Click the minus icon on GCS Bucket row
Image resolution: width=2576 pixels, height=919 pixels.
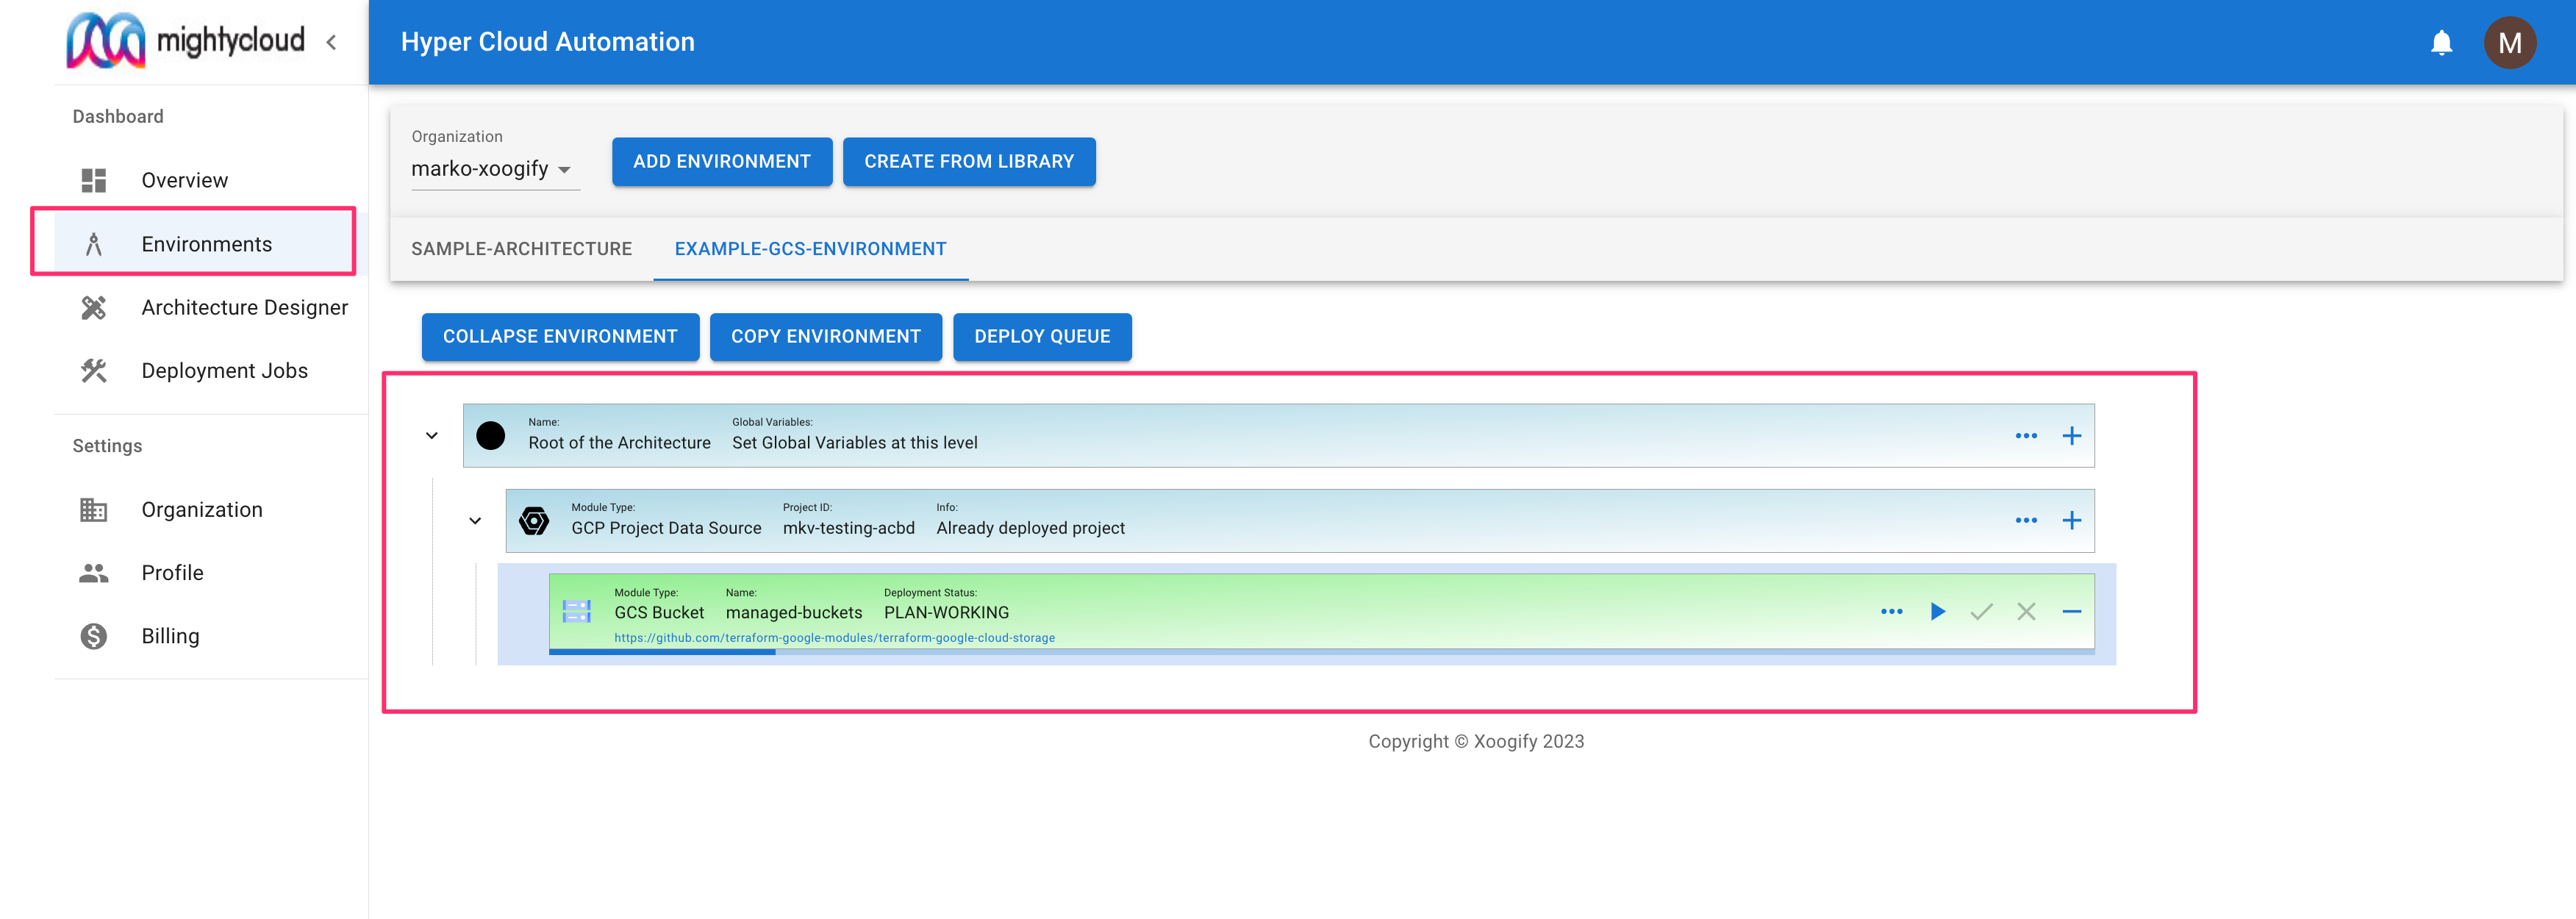tap(2071, 611)
